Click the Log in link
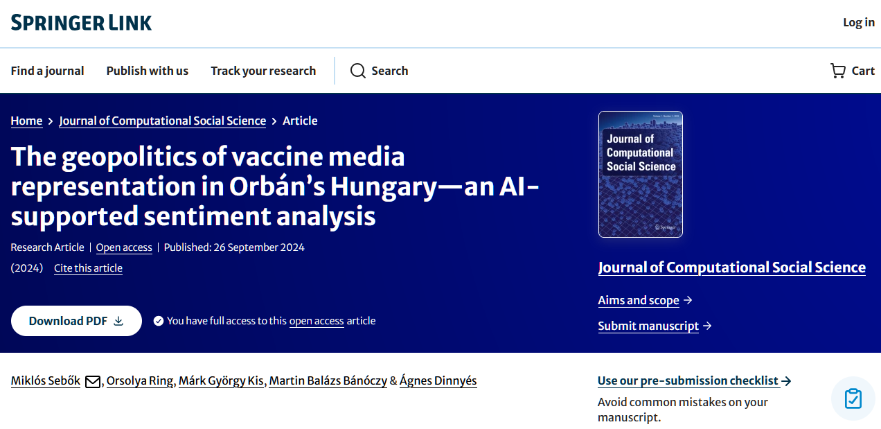Image resolution: width=881 pixels, height=429 pixels. point(858,22)
